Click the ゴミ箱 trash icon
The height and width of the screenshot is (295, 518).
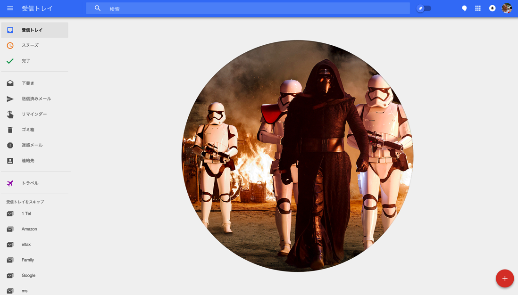pos(10,130)
